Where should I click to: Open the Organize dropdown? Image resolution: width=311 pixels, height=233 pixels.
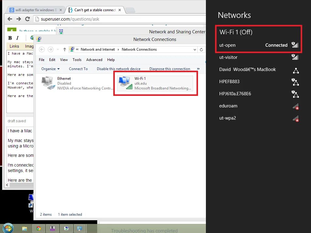pos(50,69)
